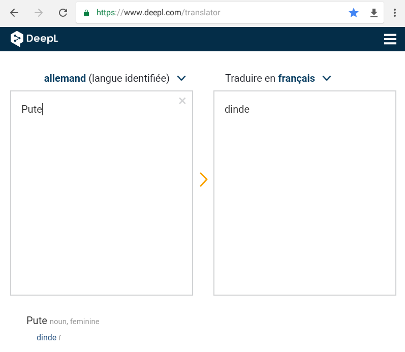Clear the source text with X
Image resolution: width=405 pixels, height=352 pixels.
[x=182, y=101]
